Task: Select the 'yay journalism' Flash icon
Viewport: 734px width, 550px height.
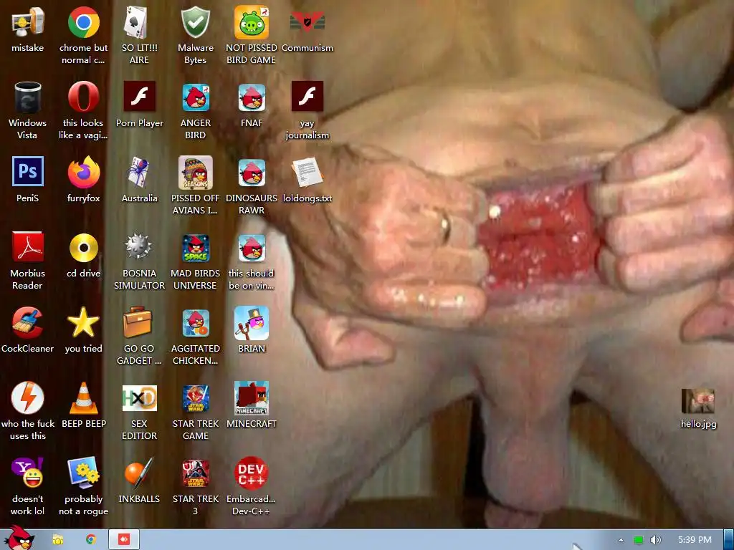Action: coord(307,97)
